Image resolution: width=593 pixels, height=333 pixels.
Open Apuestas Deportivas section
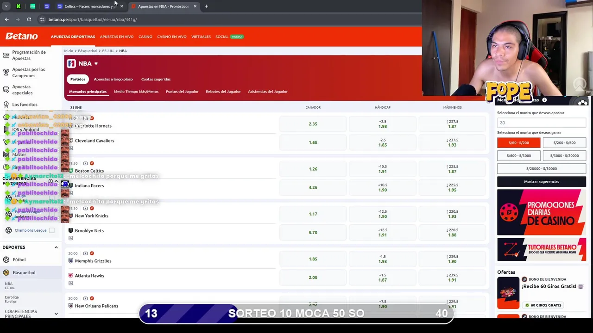click(73, 37)
